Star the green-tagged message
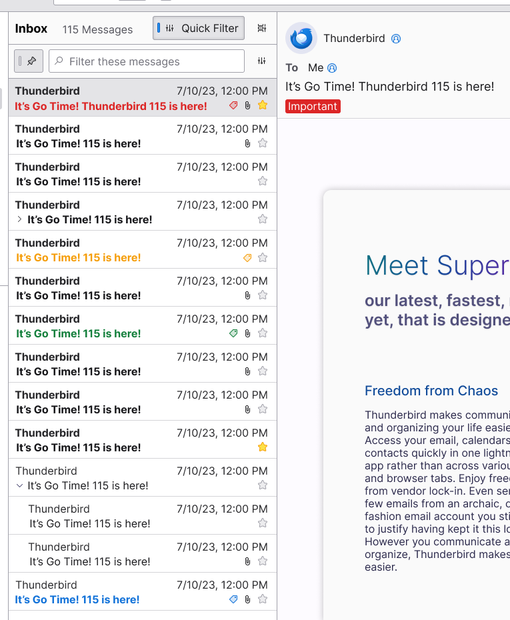Viewport: 510px width, 620px height. (263, 333)
